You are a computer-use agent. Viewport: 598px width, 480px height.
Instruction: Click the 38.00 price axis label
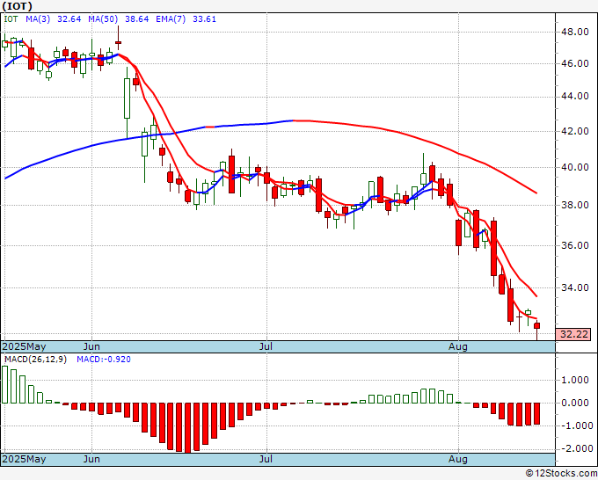pyautogui.click(x=575, y=205)
